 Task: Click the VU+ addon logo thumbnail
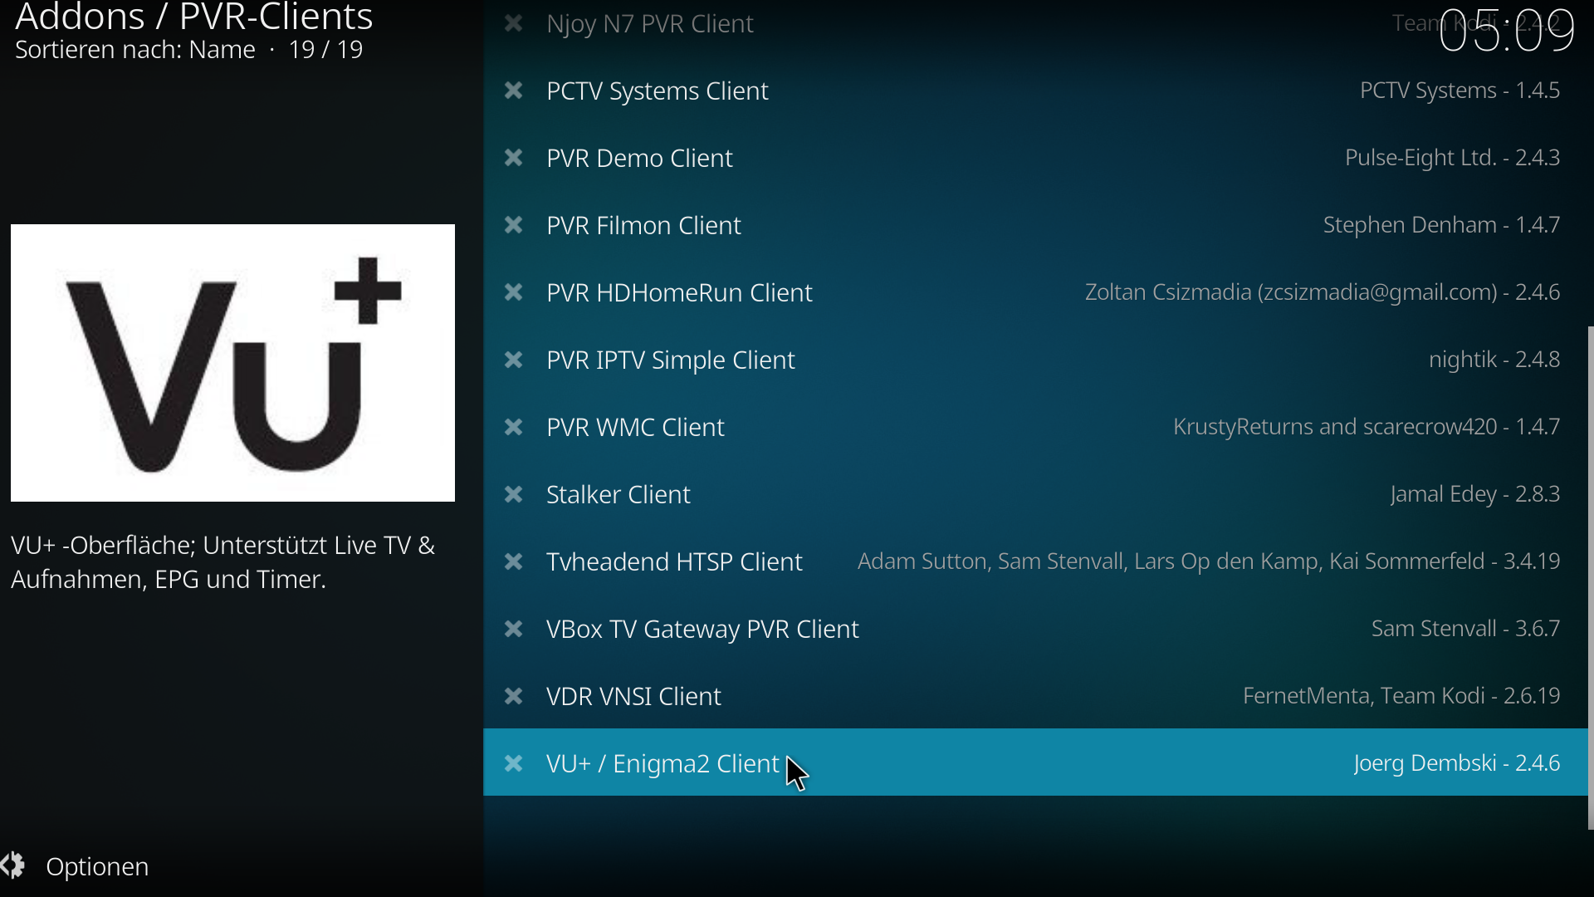pos(232,363)
